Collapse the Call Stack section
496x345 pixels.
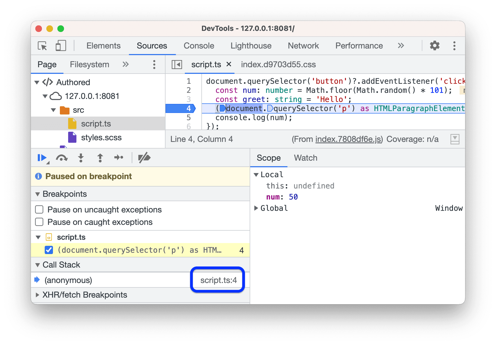coord(38,265)
